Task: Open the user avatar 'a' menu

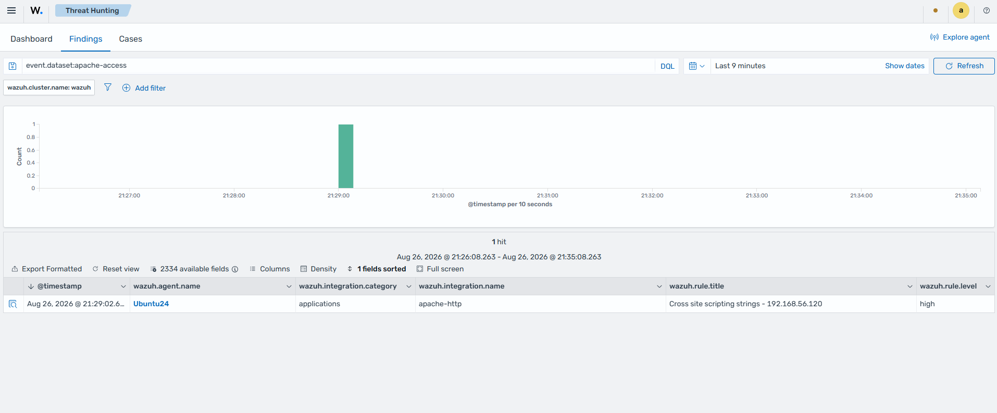Action: [961, 10]
